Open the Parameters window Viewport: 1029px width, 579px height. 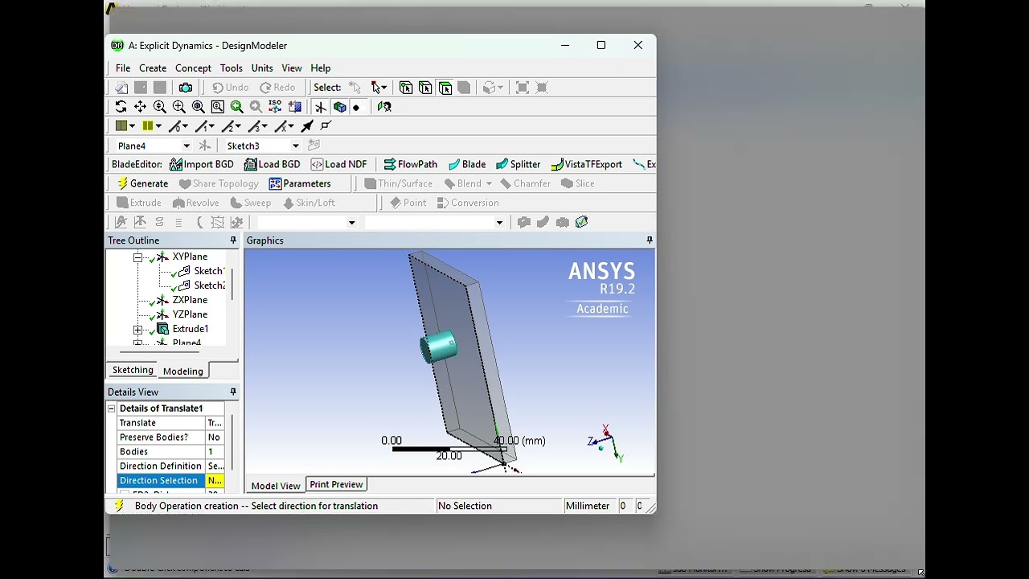[x=300, y=183]
